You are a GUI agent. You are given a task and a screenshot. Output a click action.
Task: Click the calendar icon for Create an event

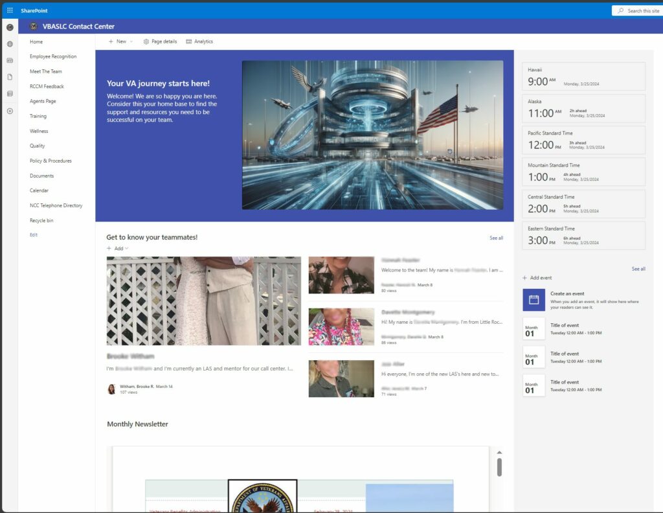(x=534, y=300)
